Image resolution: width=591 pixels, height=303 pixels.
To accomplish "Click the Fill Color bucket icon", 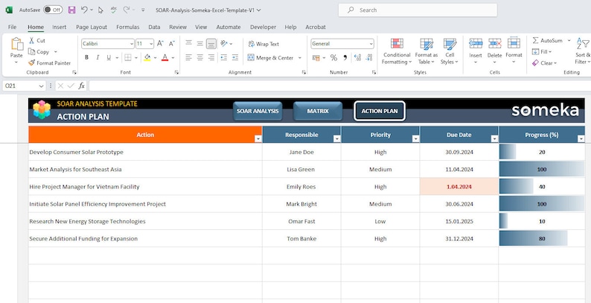I will [147, 57].
